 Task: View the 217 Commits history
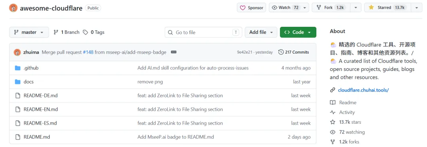tap(293, 52)
